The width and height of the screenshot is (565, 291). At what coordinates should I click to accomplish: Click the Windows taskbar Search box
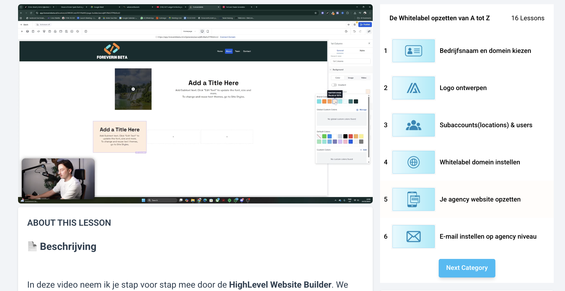point(162,200)
